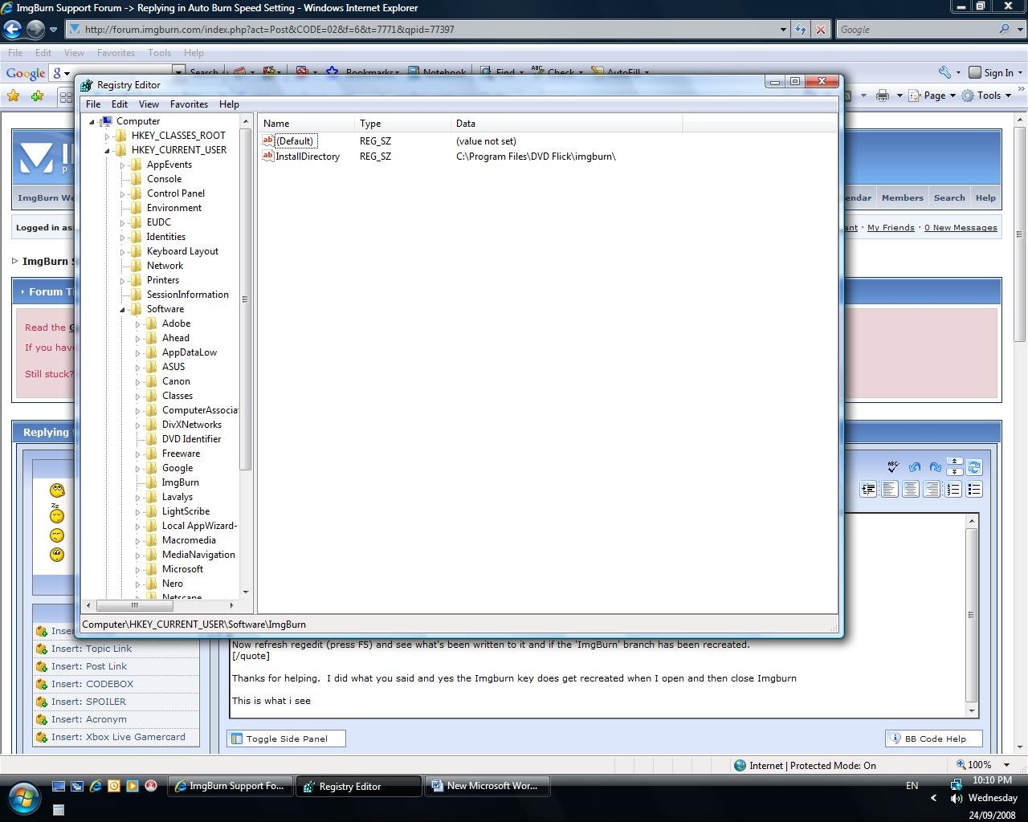Stop page loading with the red X
This screenshot has height=822, width=1028.
click(x=820, y=30)
